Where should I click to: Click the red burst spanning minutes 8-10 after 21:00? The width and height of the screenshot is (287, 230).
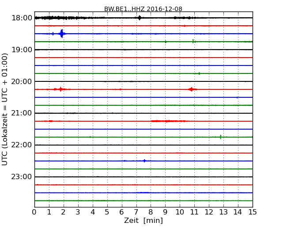[x=168, y=121]
